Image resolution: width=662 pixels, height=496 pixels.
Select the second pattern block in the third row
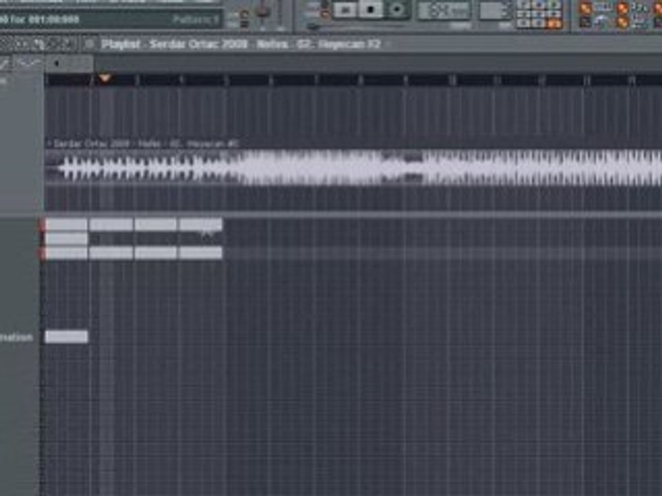[111, 253]
